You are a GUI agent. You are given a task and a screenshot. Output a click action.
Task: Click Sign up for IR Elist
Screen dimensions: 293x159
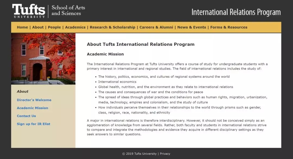[33, 124]
